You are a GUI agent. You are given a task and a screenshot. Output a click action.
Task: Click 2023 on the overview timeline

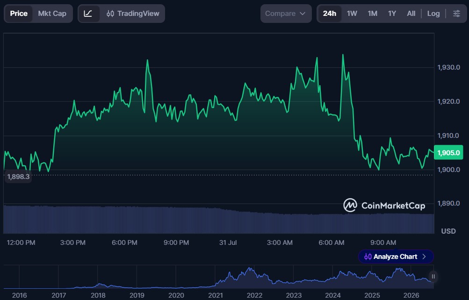(294, 295)
